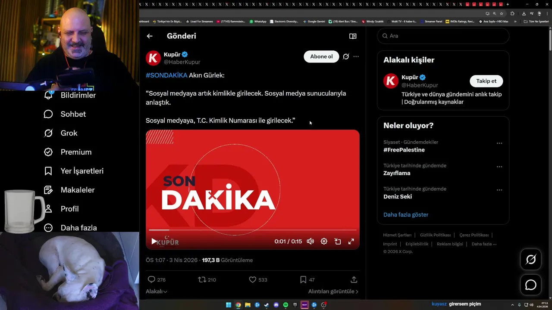Open the floating Grok button
This screenshot has width=552, height=310.
click(x=531, y=260)
